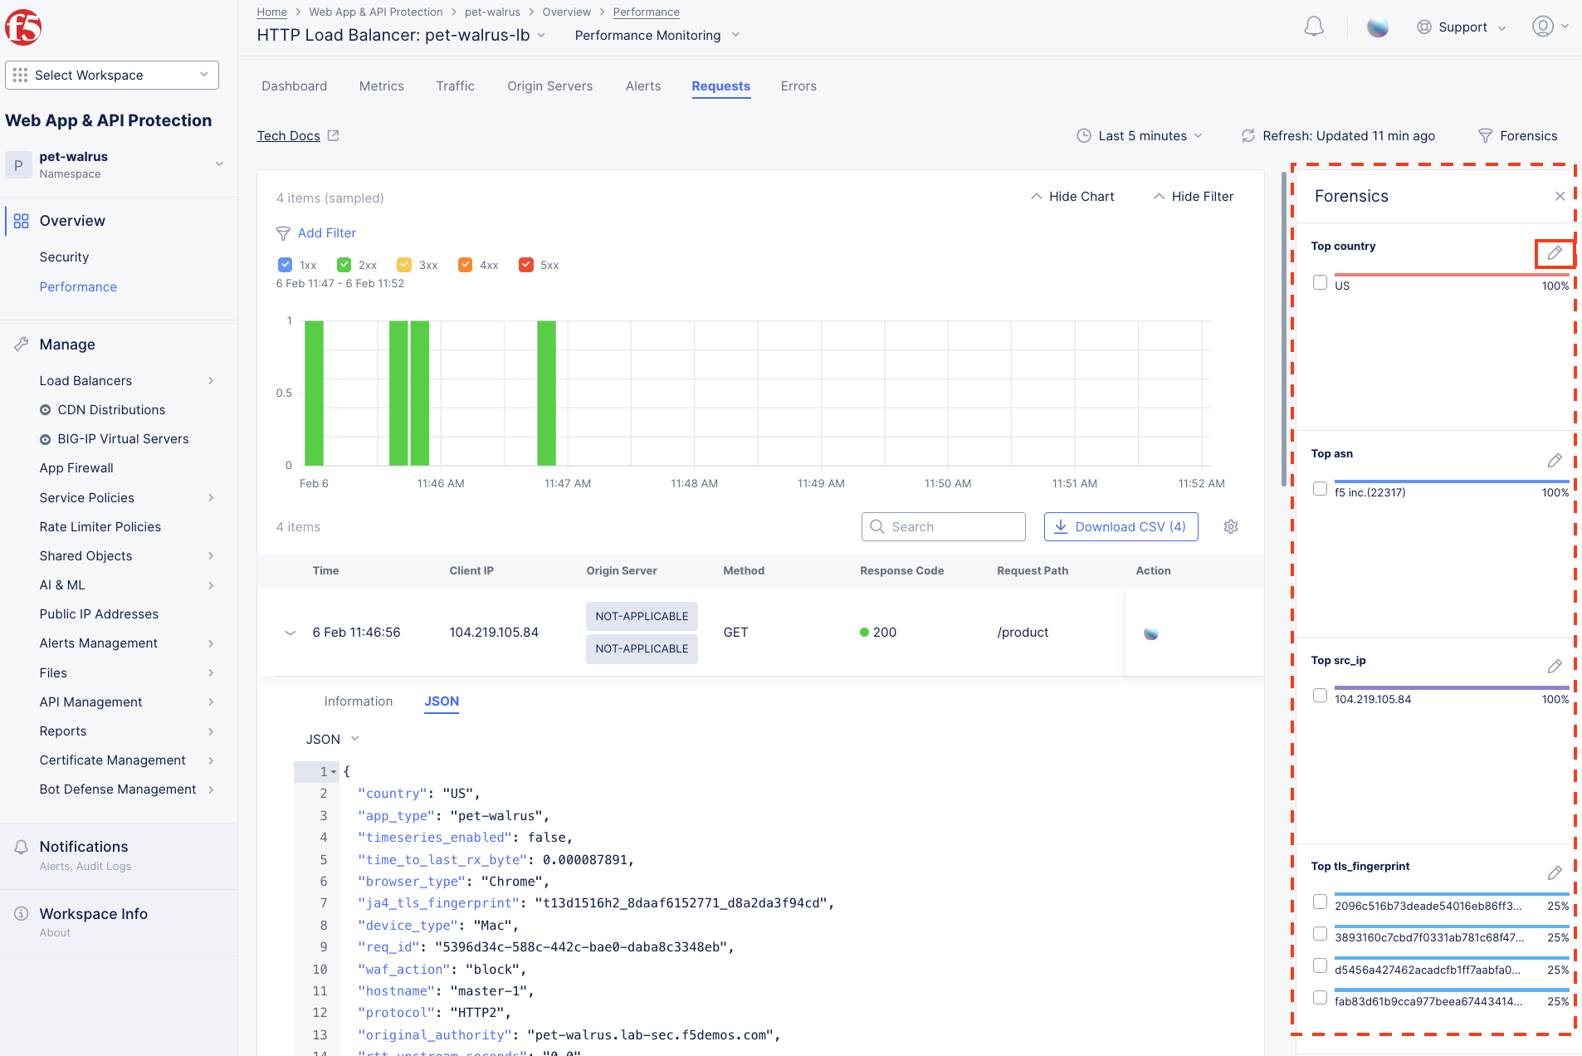This screenshot has width=1582, height=1056.
Task: Edit the Top src_ip forensics field
Action: pyautogui.click(x=1555, y=667)
